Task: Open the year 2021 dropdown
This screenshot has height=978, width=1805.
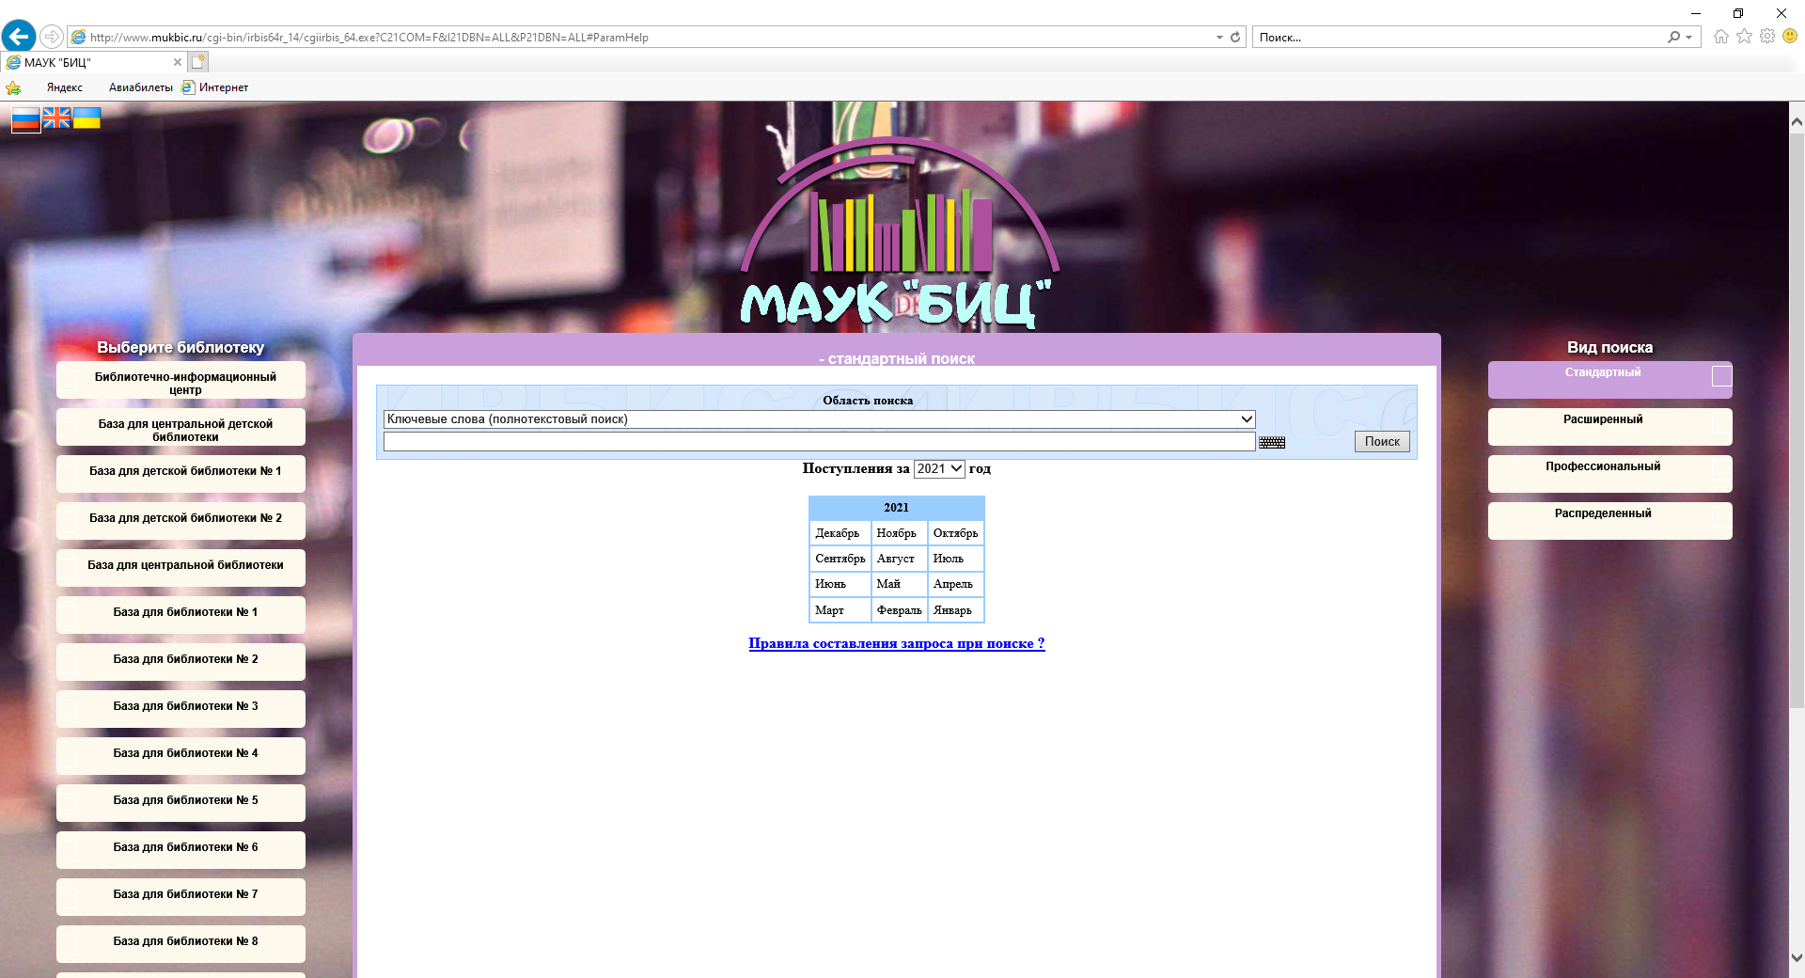Action: [x=939, y=469]
